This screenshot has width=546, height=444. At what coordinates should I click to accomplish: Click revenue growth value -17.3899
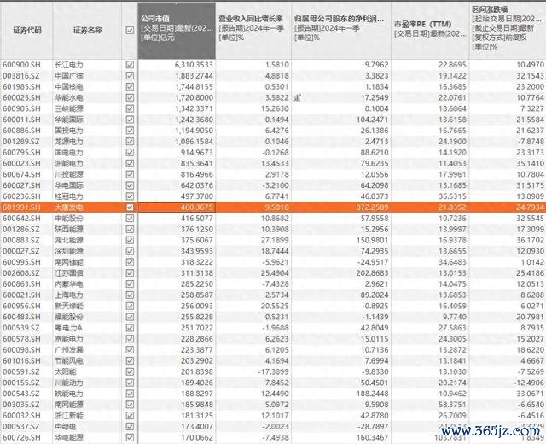pyautogui.click(x=273, y=371)
